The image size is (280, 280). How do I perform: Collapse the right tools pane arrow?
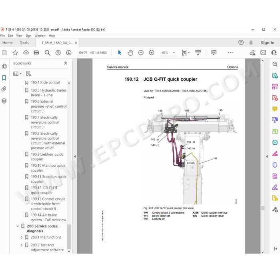tap(267, 156)
